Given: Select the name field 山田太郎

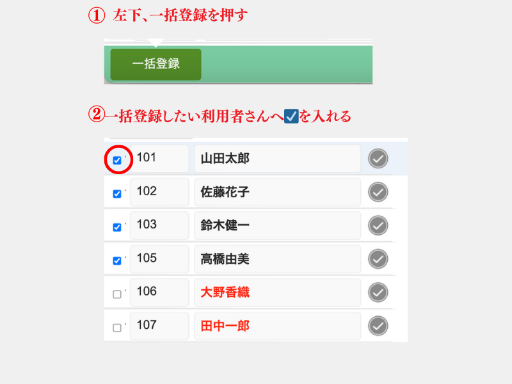Looking at the screenshot, I should click(277, 158).
